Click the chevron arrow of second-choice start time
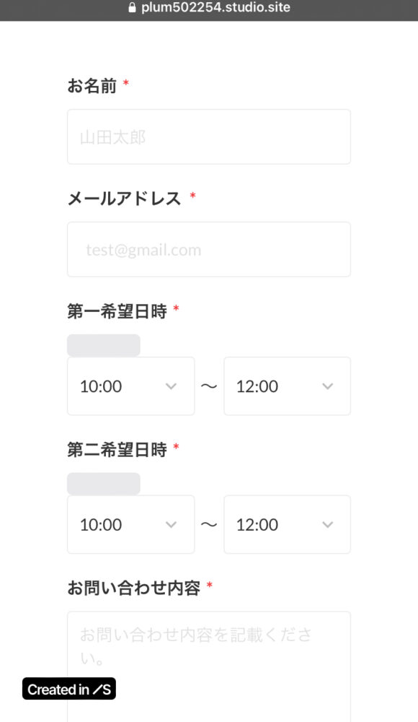Image resolution: width=418 pixels, height=722 pixels. [171, 524]
